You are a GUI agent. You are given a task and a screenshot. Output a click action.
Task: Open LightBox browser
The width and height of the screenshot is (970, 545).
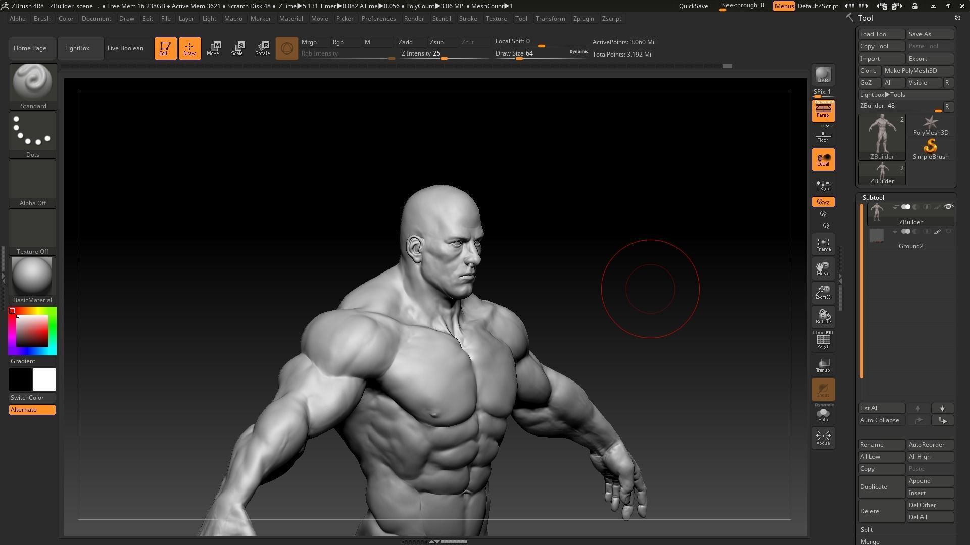[x=77, y=48]
